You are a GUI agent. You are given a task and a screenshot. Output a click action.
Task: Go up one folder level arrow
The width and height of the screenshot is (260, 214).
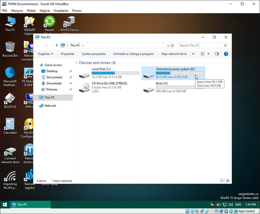(x=57, y=45)
